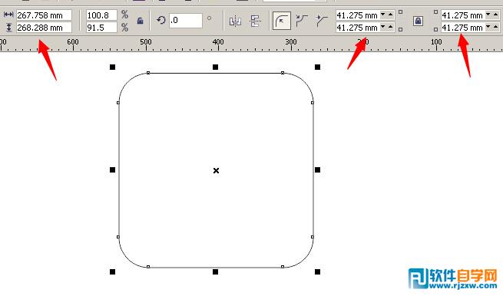The width and height of the screenshot is (503, 296).
Task: Click the top-center selection handle
Action: point(215,67)
